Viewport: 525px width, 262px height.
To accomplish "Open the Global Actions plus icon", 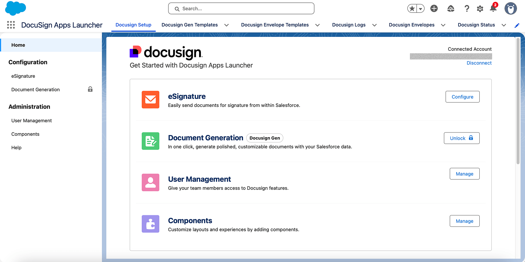I will point(434,9).
